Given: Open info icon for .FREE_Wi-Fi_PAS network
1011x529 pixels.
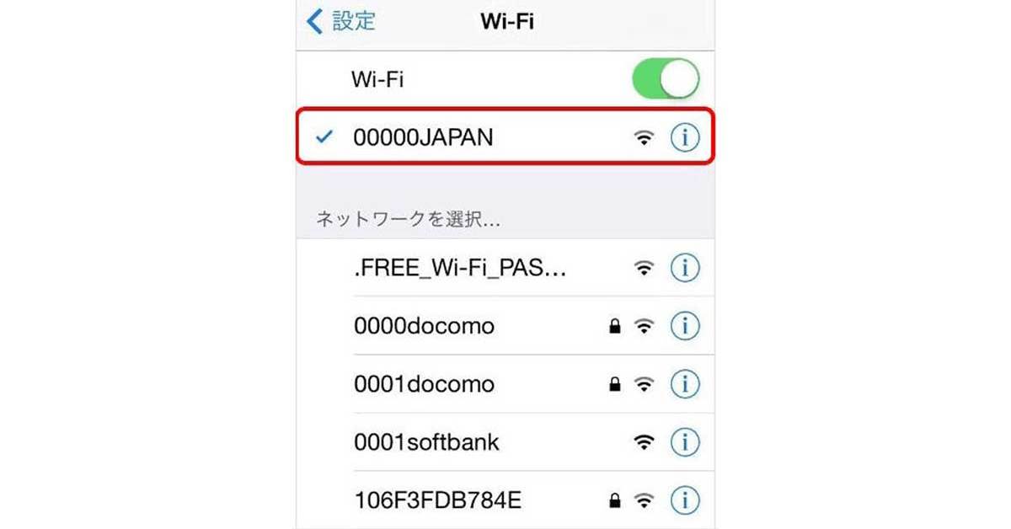Looking at the screenshot, I should [x=685, y=269].
